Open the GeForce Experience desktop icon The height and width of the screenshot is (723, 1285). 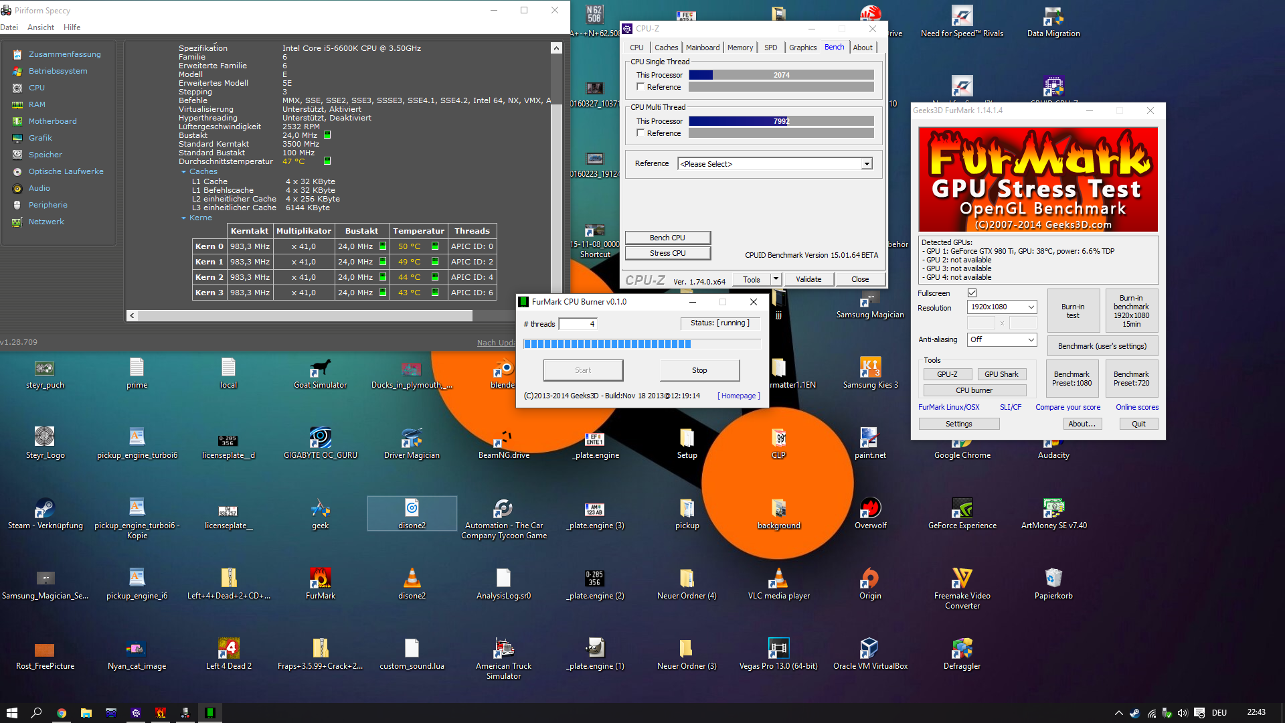point(962,508)
